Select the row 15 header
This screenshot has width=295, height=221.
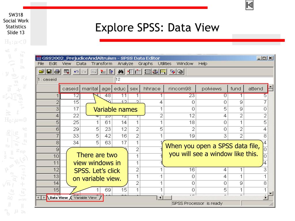(48, 190)
